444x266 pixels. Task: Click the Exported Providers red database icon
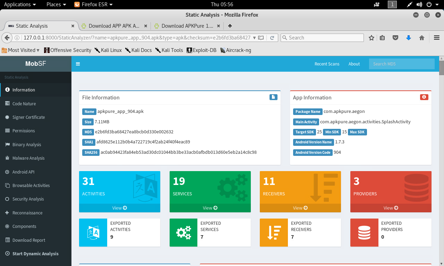click(364, 233)
